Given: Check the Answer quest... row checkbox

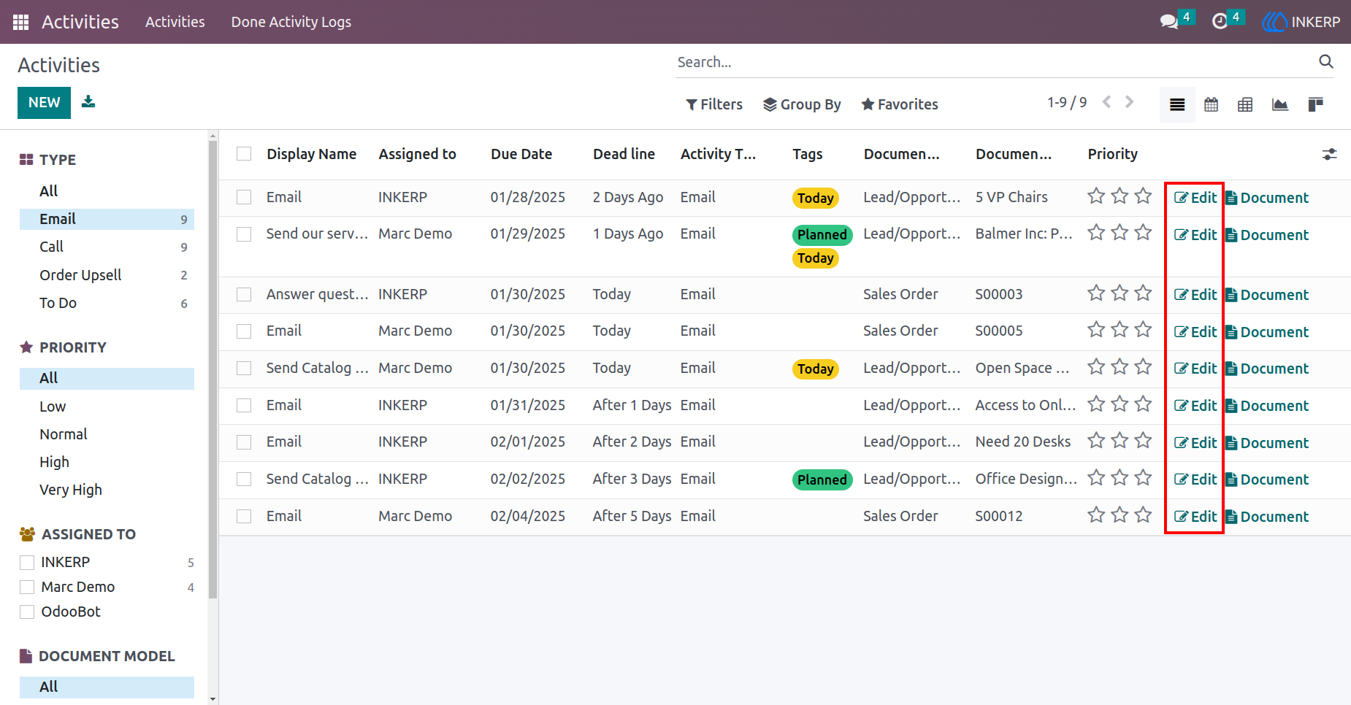Looking at the screenshot, I should [x=244, y=294].
